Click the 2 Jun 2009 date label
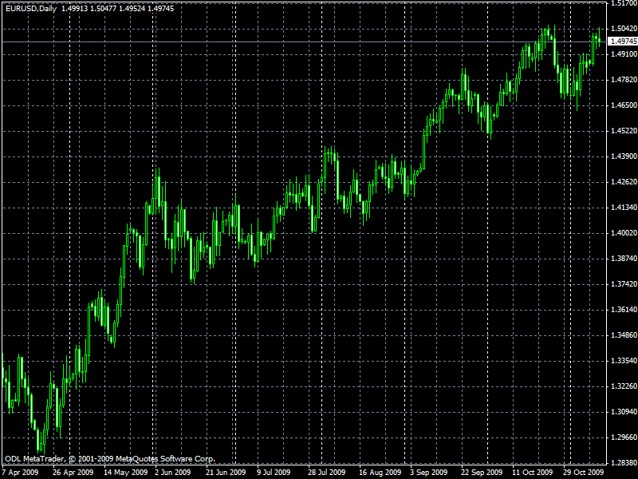The height and width of the screenshot is (479, 638). [x=172, y=473]
